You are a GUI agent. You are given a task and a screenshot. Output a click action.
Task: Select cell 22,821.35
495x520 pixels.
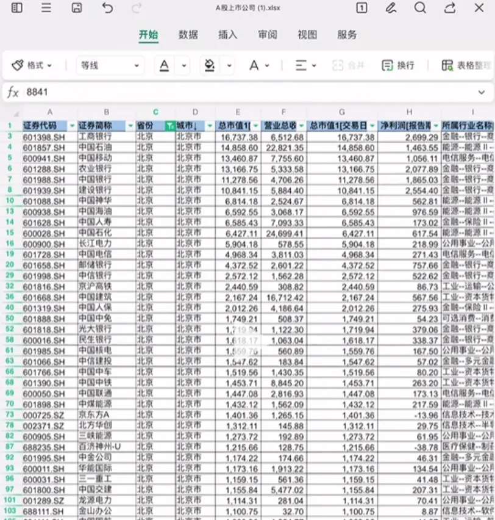pos(285,148)
